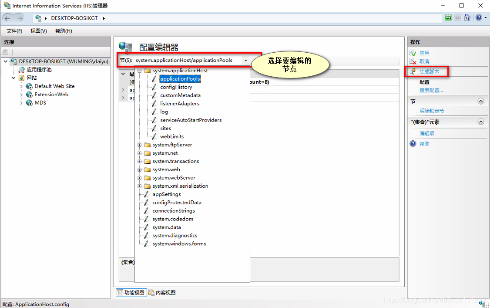Click the Cancel (取消) action icon
Viewport: 490px width, 308px height.
pyautogui.click(x=413, y=61)
